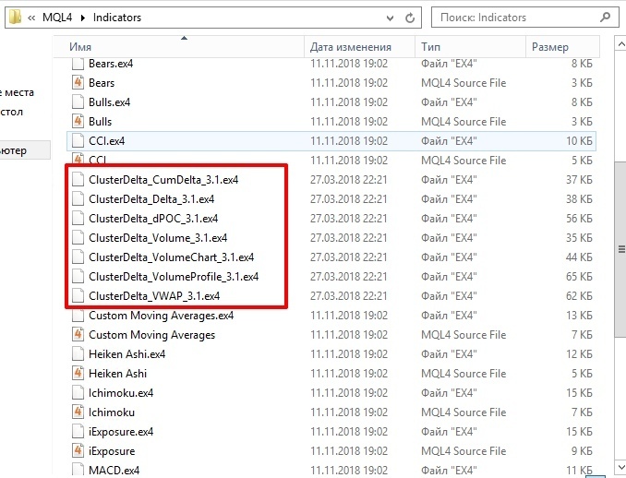The height and width of the screenshot is (478, 626).
Task: Click the CCI.ex4 file icon
Action: click(78, 141)
